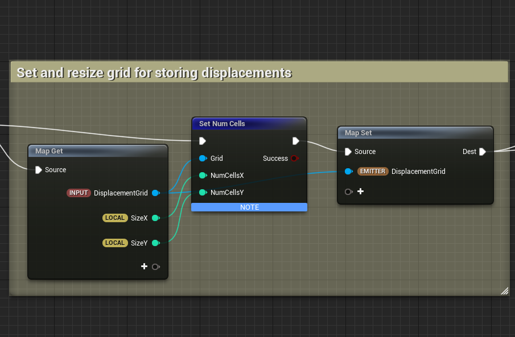
Task: Select the Map Set node title bar
Action: [359, 133]
